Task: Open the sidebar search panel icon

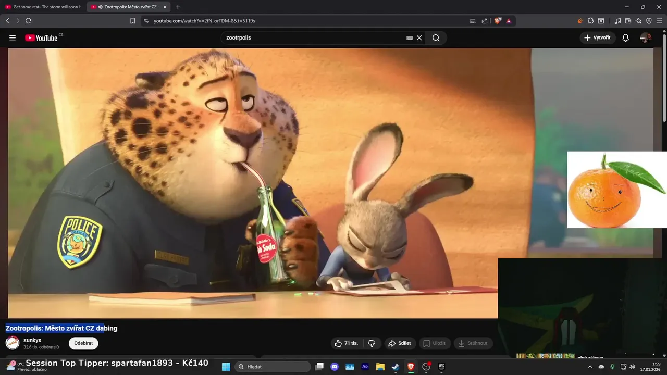Action: [x=601, y=21]
